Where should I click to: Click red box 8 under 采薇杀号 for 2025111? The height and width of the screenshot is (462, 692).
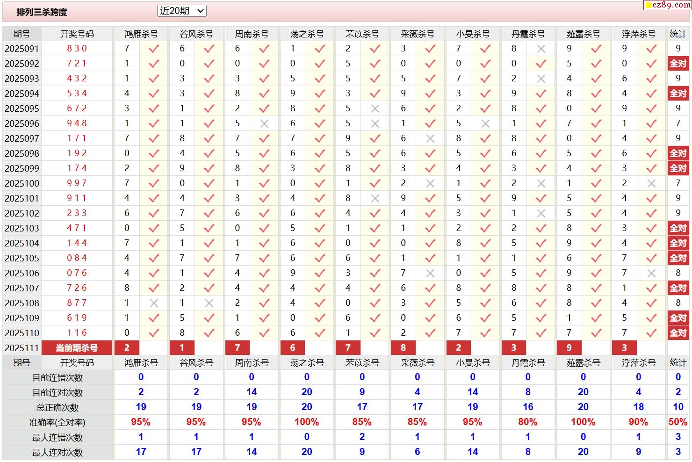click(404, 348)
